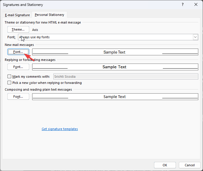203x171 pixels.
Task: Expand the Font dropdown arrow
Action: click(195, 37)
